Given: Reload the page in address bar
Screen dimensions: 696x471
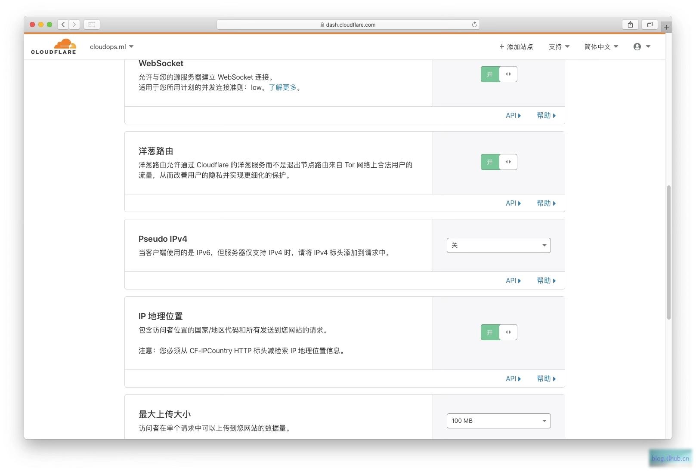Looking at the screenshot, I should pyautogui.click(x=474, y=25).
